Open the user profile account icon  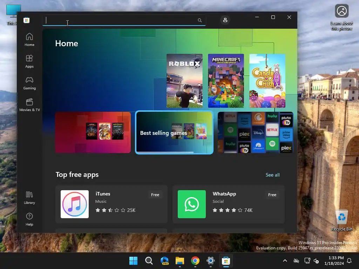point(225,20)
